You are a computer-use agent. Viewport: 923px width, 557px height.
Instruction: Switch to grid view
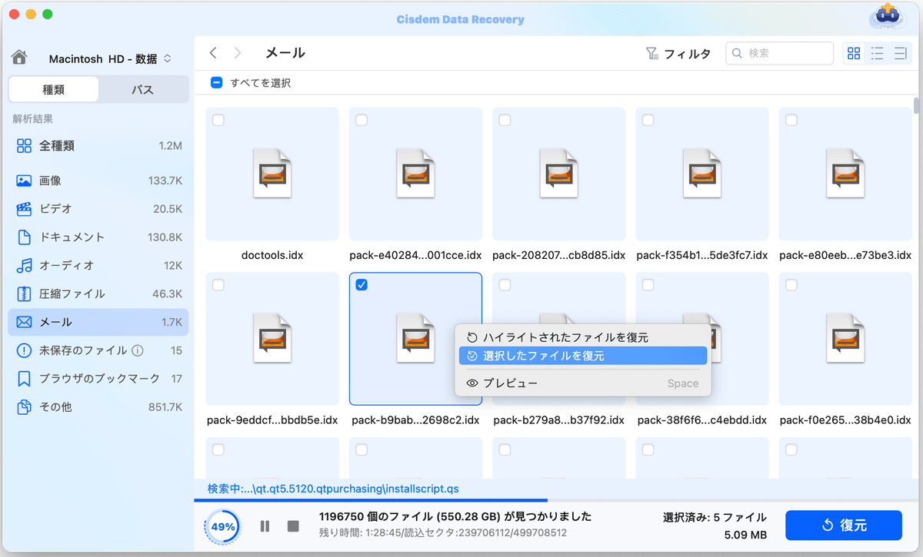pos(854,53)
